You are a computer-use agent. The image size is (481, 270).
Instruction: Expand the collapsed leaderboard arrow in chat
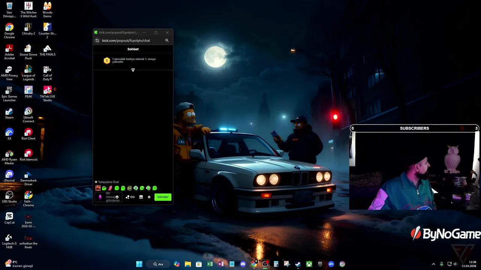pos(133,70)
